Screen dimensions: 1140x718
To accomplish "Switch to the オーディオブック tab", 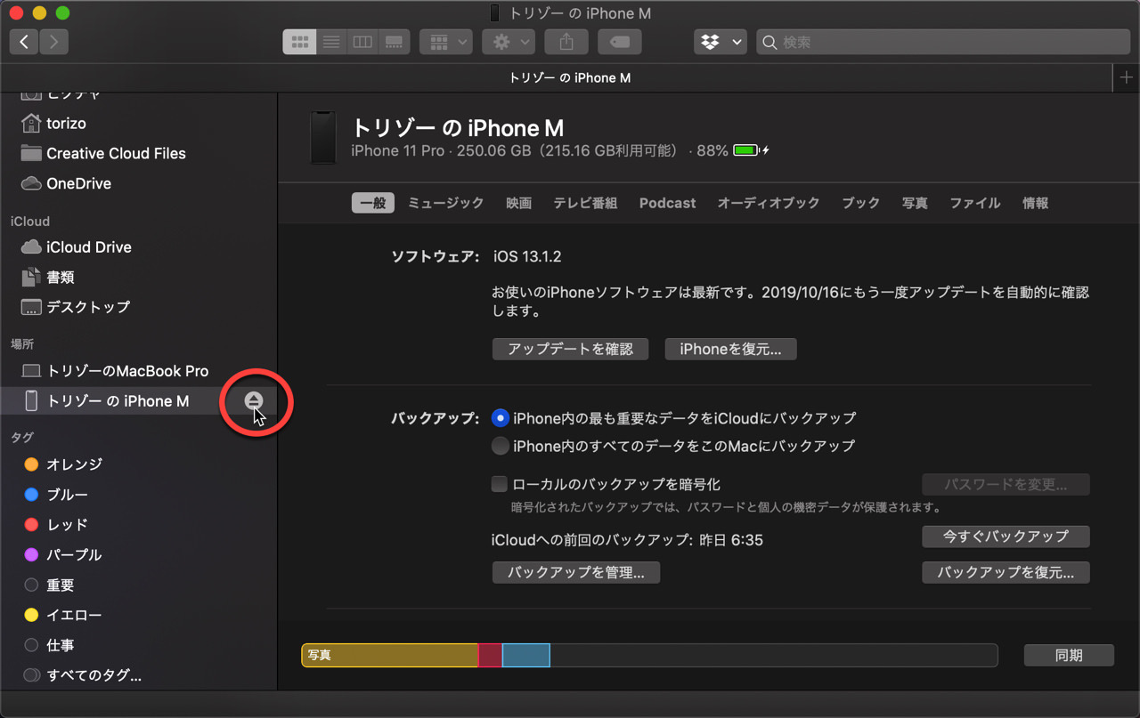I will [x=769, y=203].
